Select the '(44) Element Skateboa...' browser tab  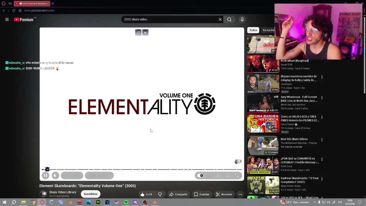coord(32,3)
